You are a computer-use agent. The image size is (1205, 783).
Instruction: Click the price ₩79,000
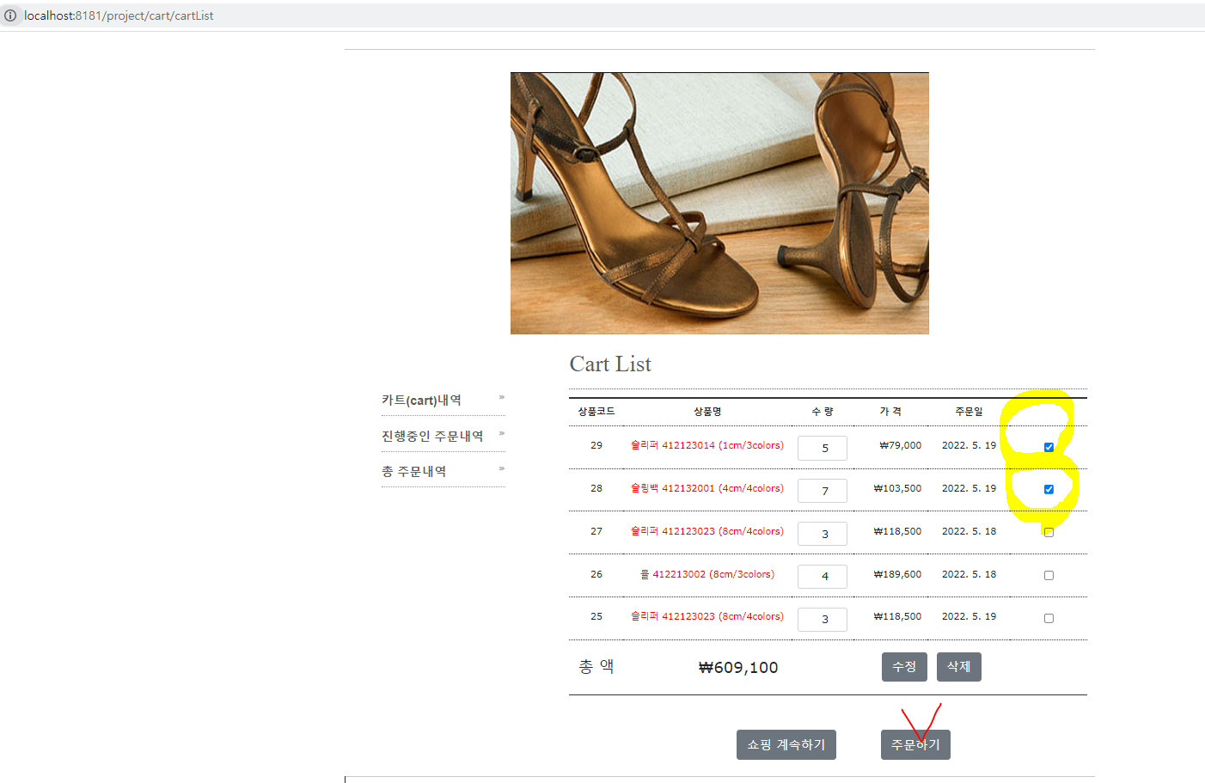point(901,445)
